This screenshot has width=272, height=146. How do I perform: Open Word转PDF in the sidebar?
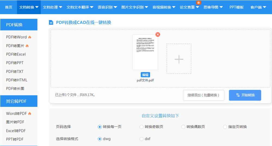[x=16, y=114]
